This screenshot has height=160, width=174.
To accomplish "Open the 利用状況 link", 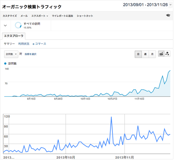I will tap(24, 44).
